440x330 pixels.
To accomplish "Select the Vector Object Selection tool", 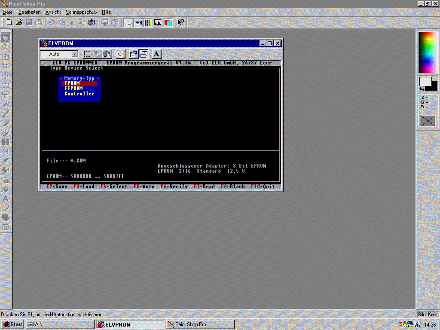I will tap(6, 228).
